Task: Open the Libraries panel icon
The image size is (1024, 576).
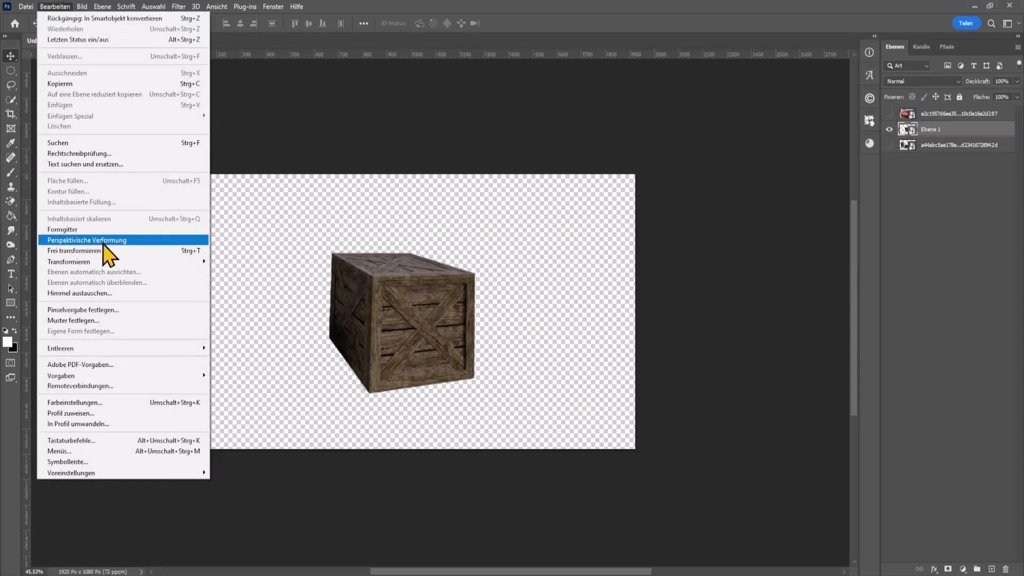Action: pos(869,98)
